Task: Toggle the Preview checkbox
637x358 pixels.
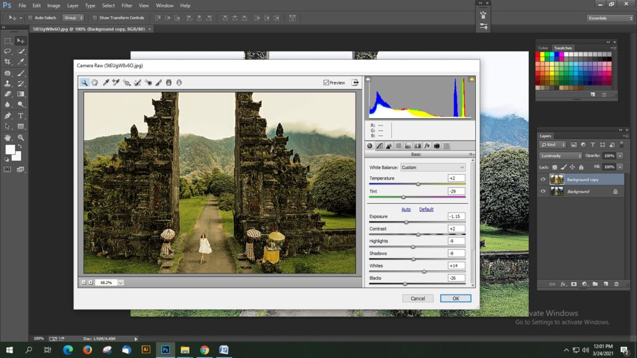Action: [326, 83]
